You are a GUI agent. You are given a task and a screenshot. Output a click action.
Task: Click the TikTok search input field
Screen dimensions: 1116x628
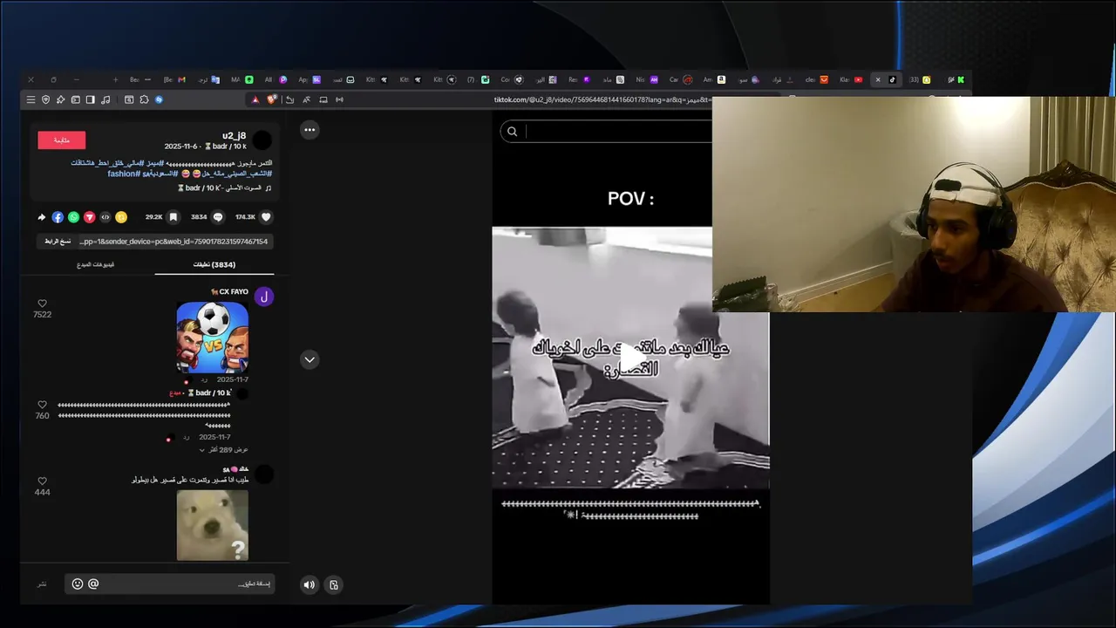point(617,132)
